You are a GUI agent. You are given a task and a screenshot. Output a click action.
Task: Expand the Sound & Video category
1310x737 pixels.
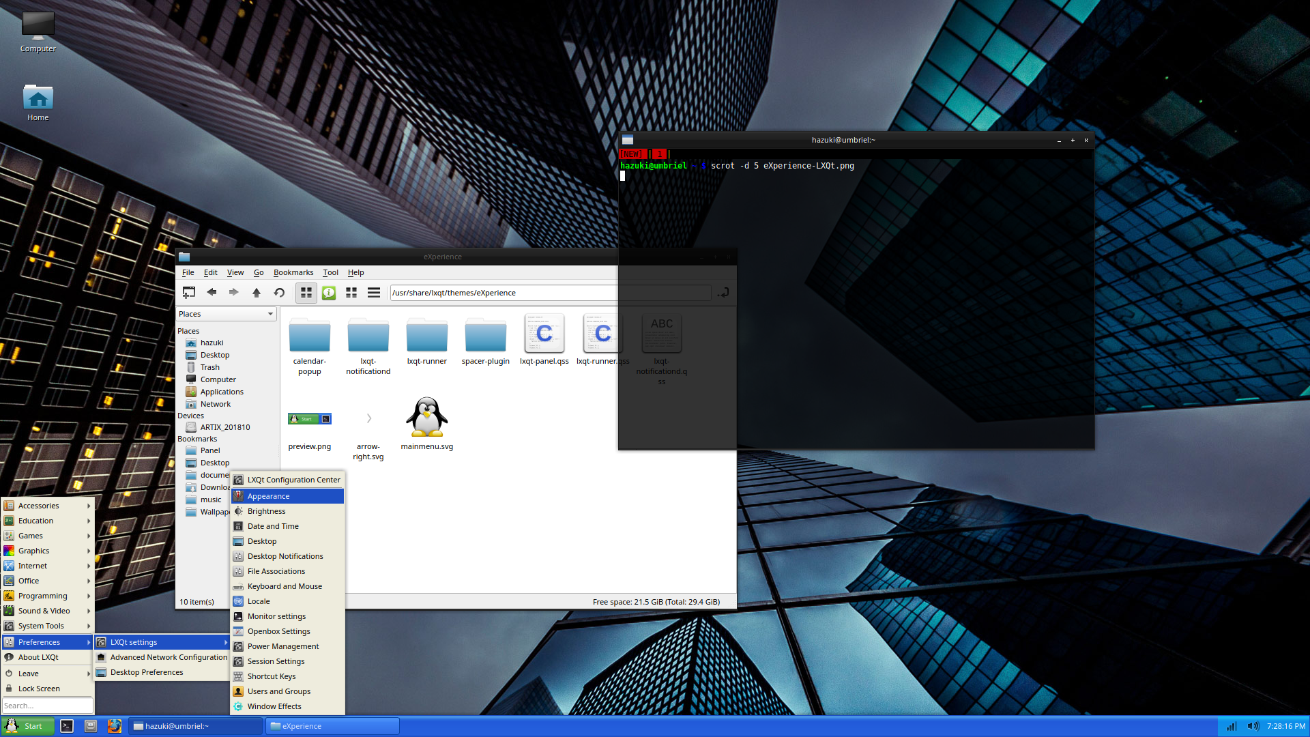pyautogui.click(x=47, y=611)
